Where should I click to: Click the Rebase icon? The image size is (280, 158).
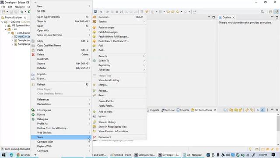pyautogui.click(x=94, y=91)
